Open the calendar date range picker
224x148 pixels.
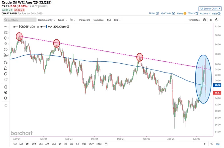tap(106, 144)
